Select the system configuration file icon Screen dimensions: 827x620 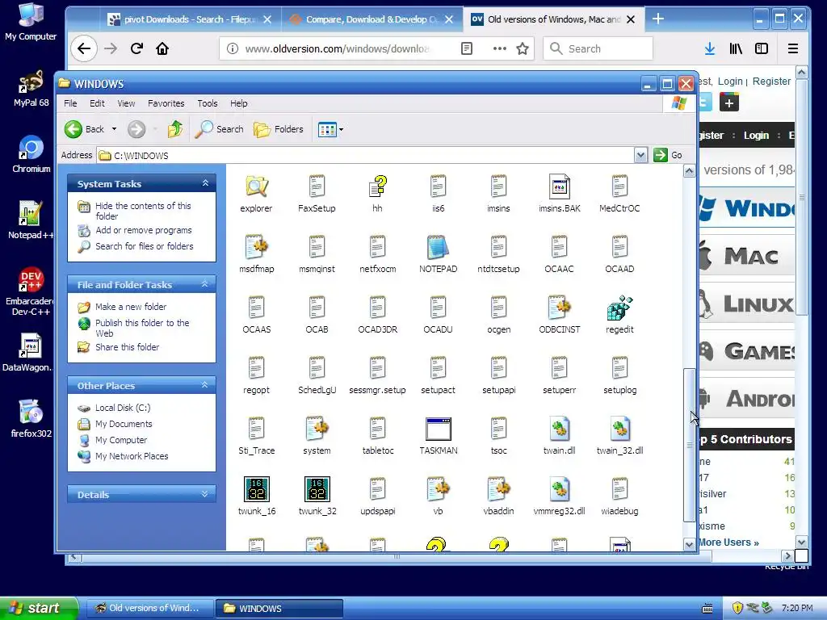[x=317, y=429]
